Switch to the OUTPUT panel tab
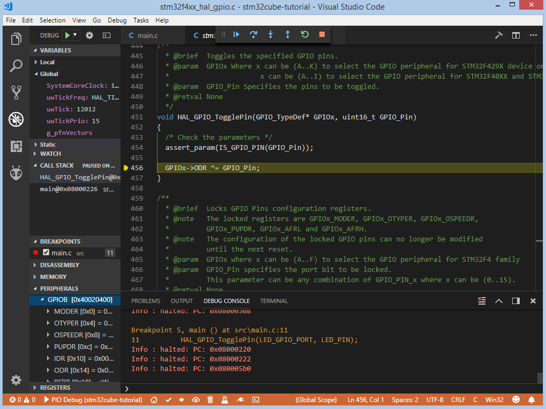546x409 pixels. click(x=182, y=301)
